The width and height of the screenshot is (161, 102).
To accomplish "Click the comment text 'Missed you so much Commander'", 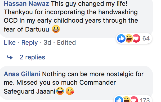I will point(66,83).
